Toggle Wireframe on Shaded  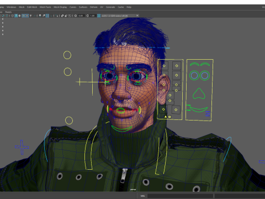tap(23, 15)
